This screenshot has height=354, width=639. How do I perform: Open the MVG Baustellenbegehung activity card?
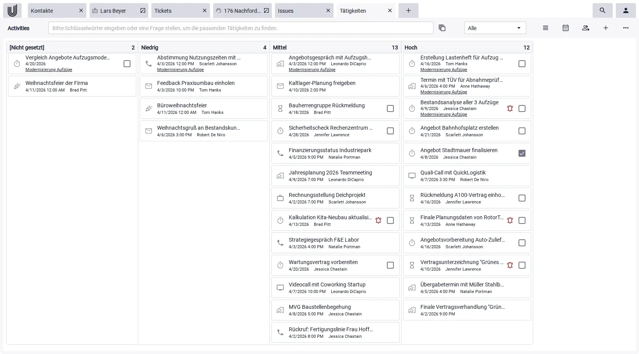(336, 310)
